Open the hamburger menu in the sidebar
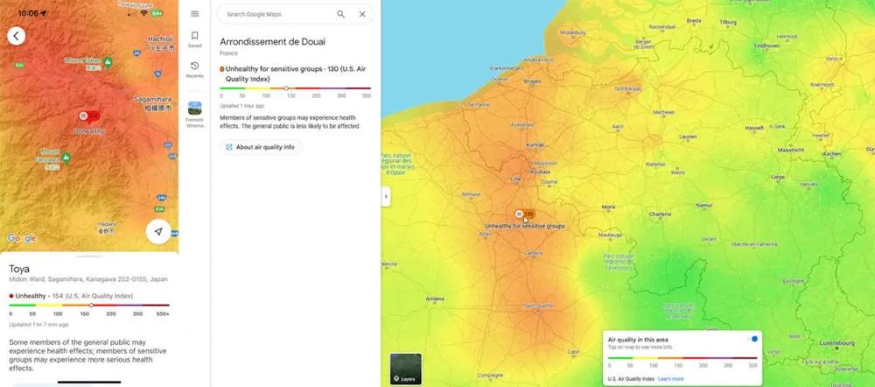Image resolution: width=875 pixels, height=387 pixels. click(x=195, y=14)
